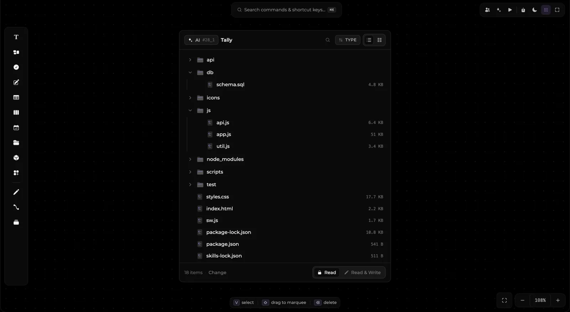Click the 108% zoom level
This screenshot has width=570, height=312.
(x=540, y=300)
